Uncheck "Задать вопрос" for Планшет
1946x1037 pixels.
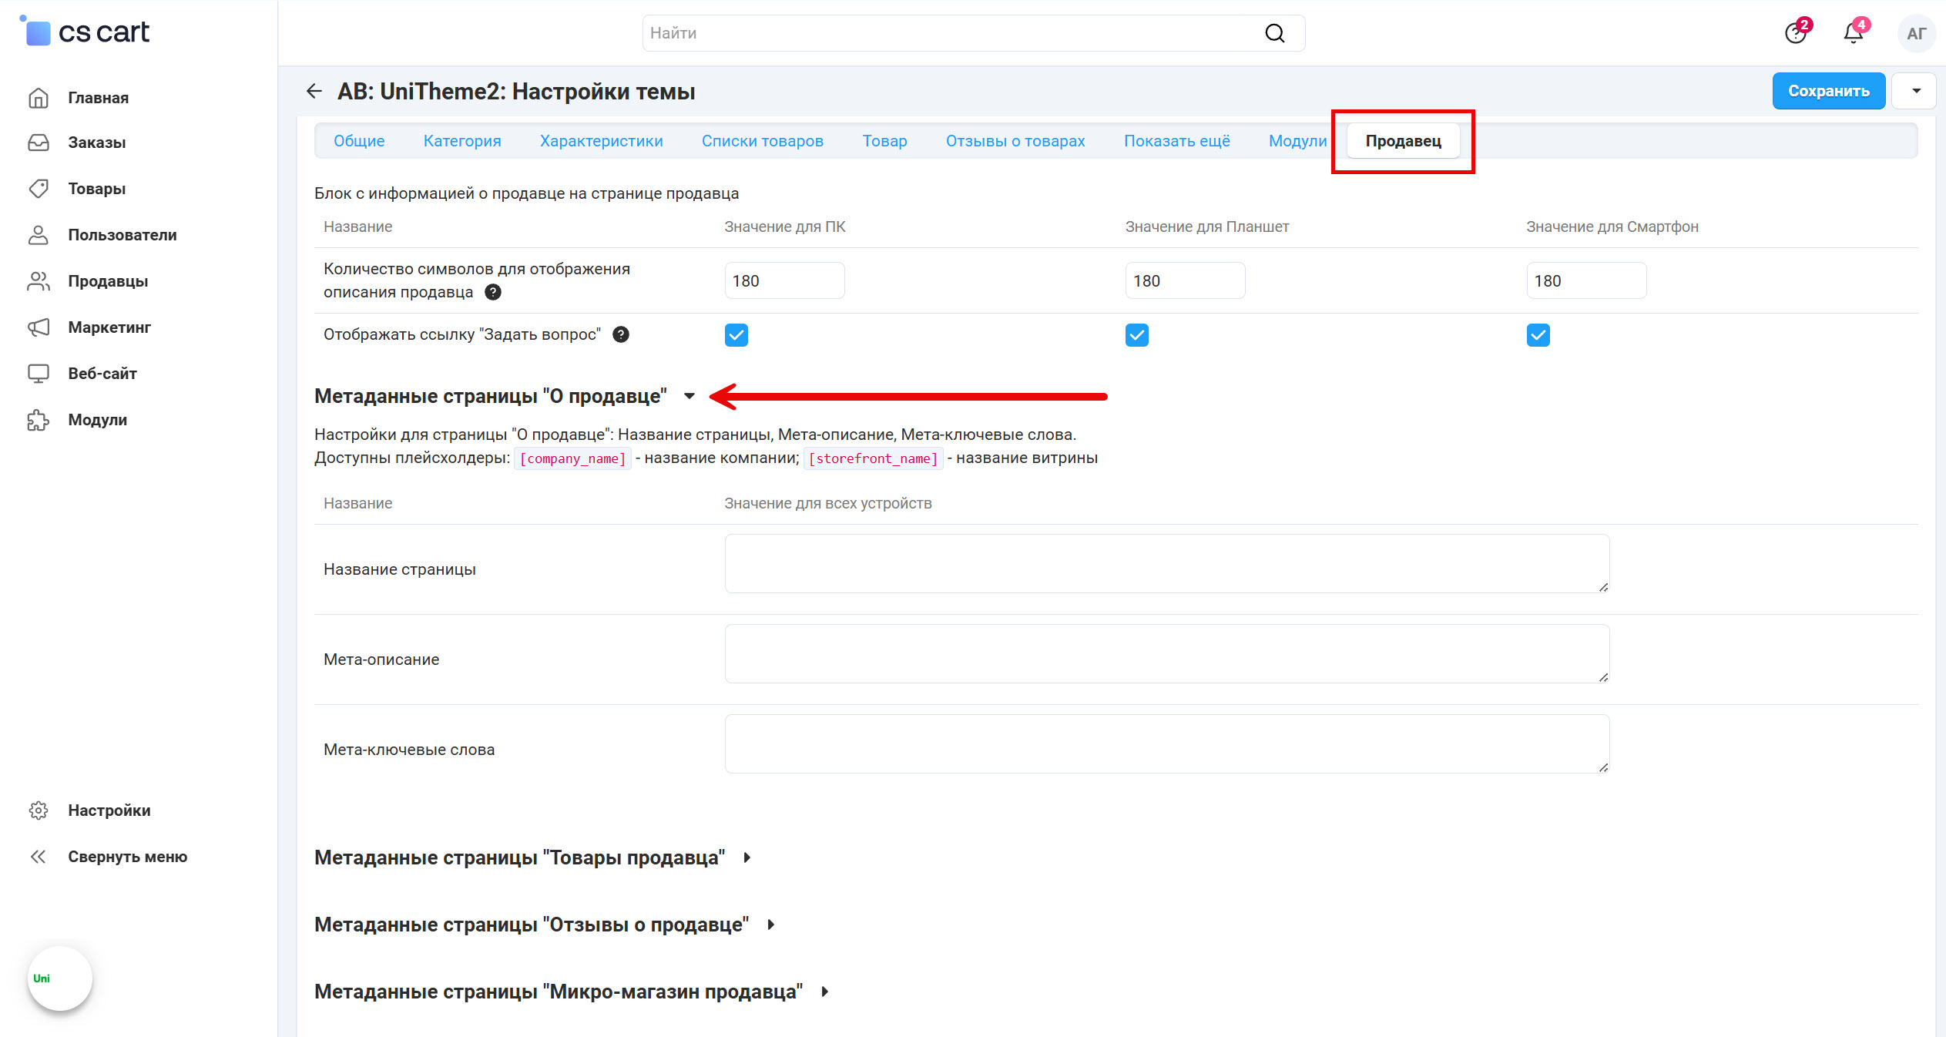1137,335
